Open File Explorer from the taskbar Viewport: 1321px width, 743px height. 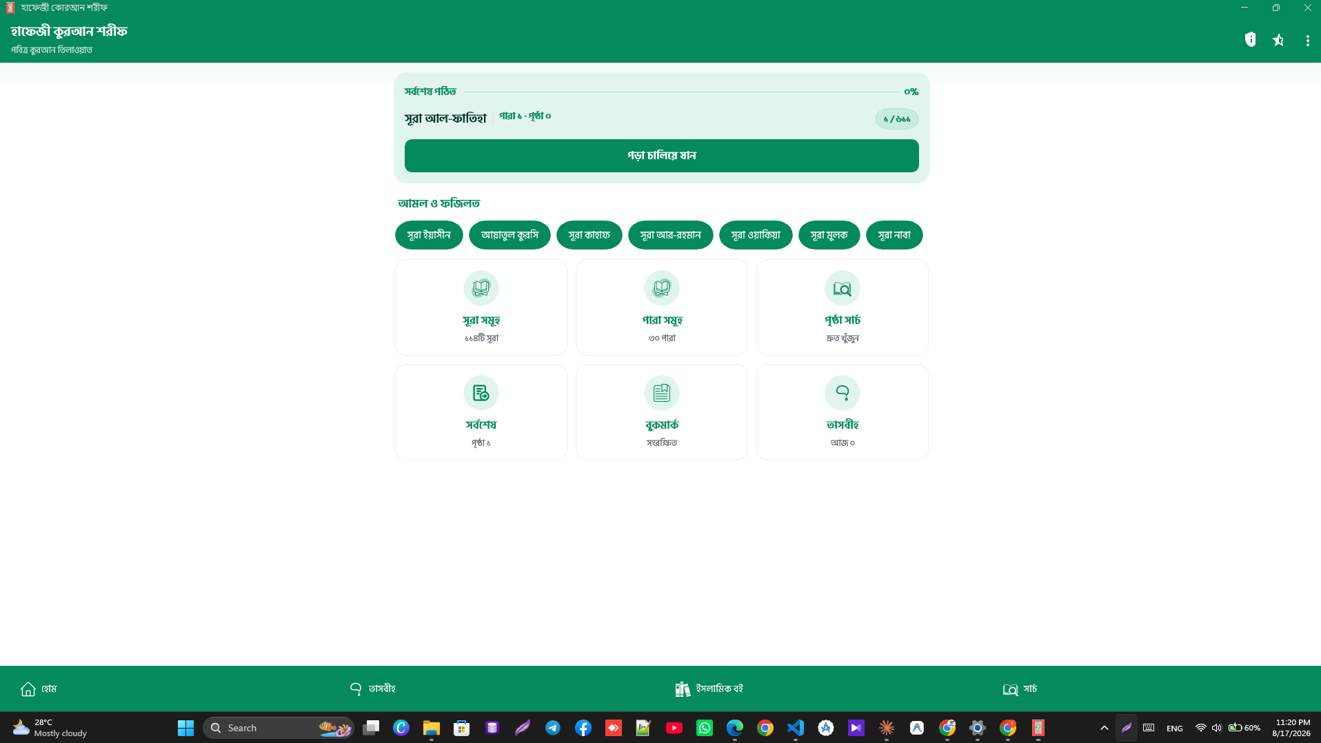pyautogui.click(x=432, y=728)
